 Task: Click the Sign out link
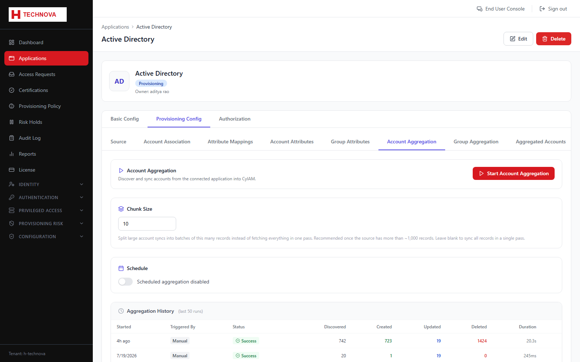pyautogui.click(x=553, y=9)
